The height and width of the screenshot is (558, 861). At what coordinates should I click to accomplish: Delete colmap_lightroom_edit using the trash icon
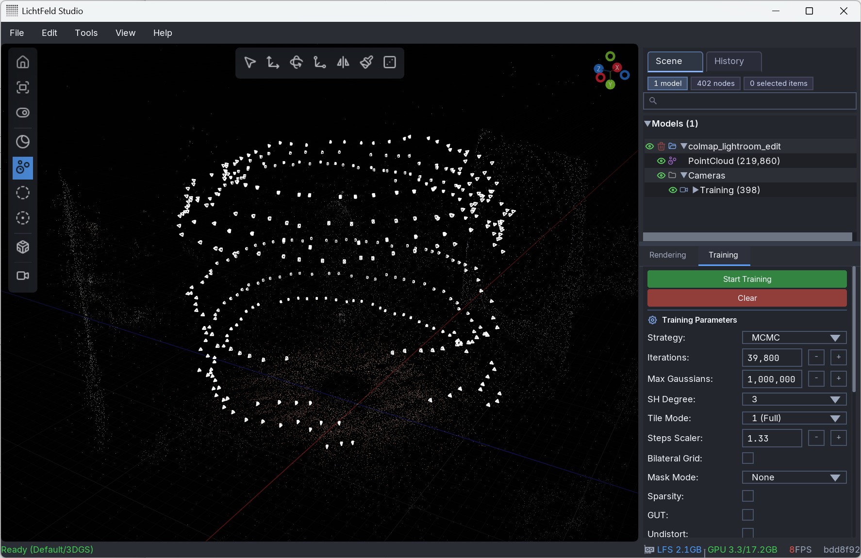coord(661,147)
